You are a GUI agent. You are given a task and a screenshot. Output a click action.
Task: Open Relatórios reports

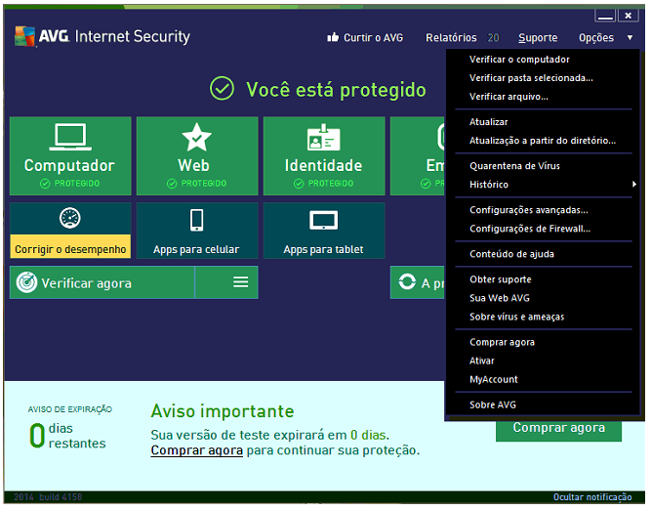(451, 38)
